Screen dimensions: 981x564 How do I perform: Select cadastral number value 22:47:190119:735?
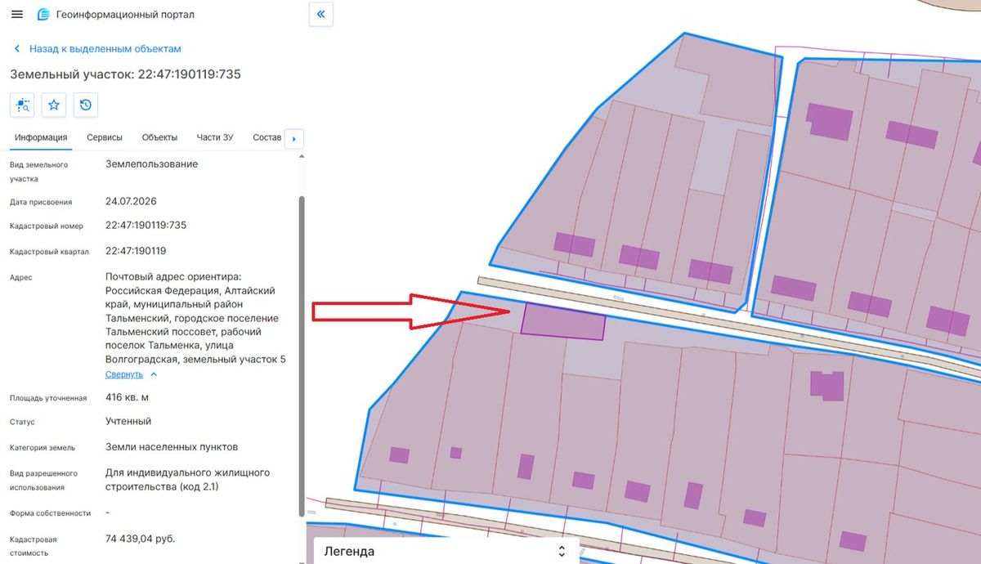[146, 226]
